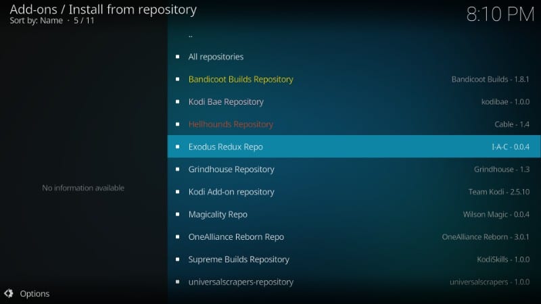
Task: Open Kodi Add-on repository
Action: click(354, 192)
